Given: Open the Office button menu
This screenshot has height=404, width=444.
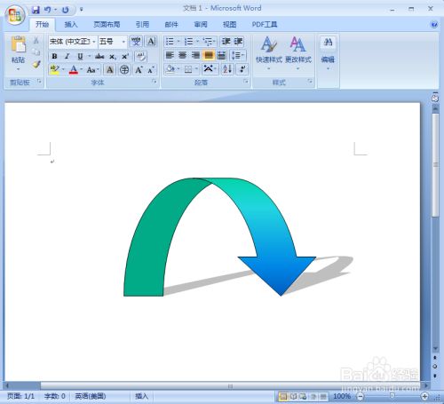Looking at the screenshot, I should click(x=15, y=15).
